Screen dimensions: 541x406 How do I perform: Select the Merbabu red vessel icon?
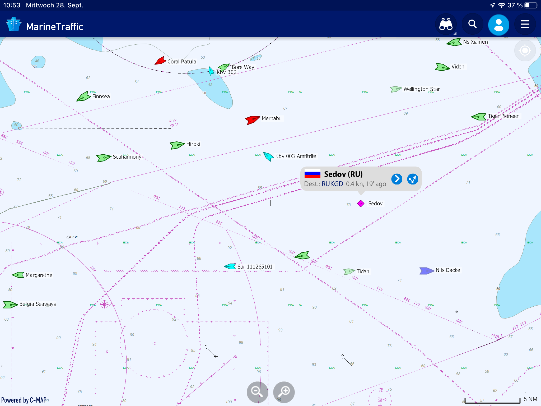[252, 119]
